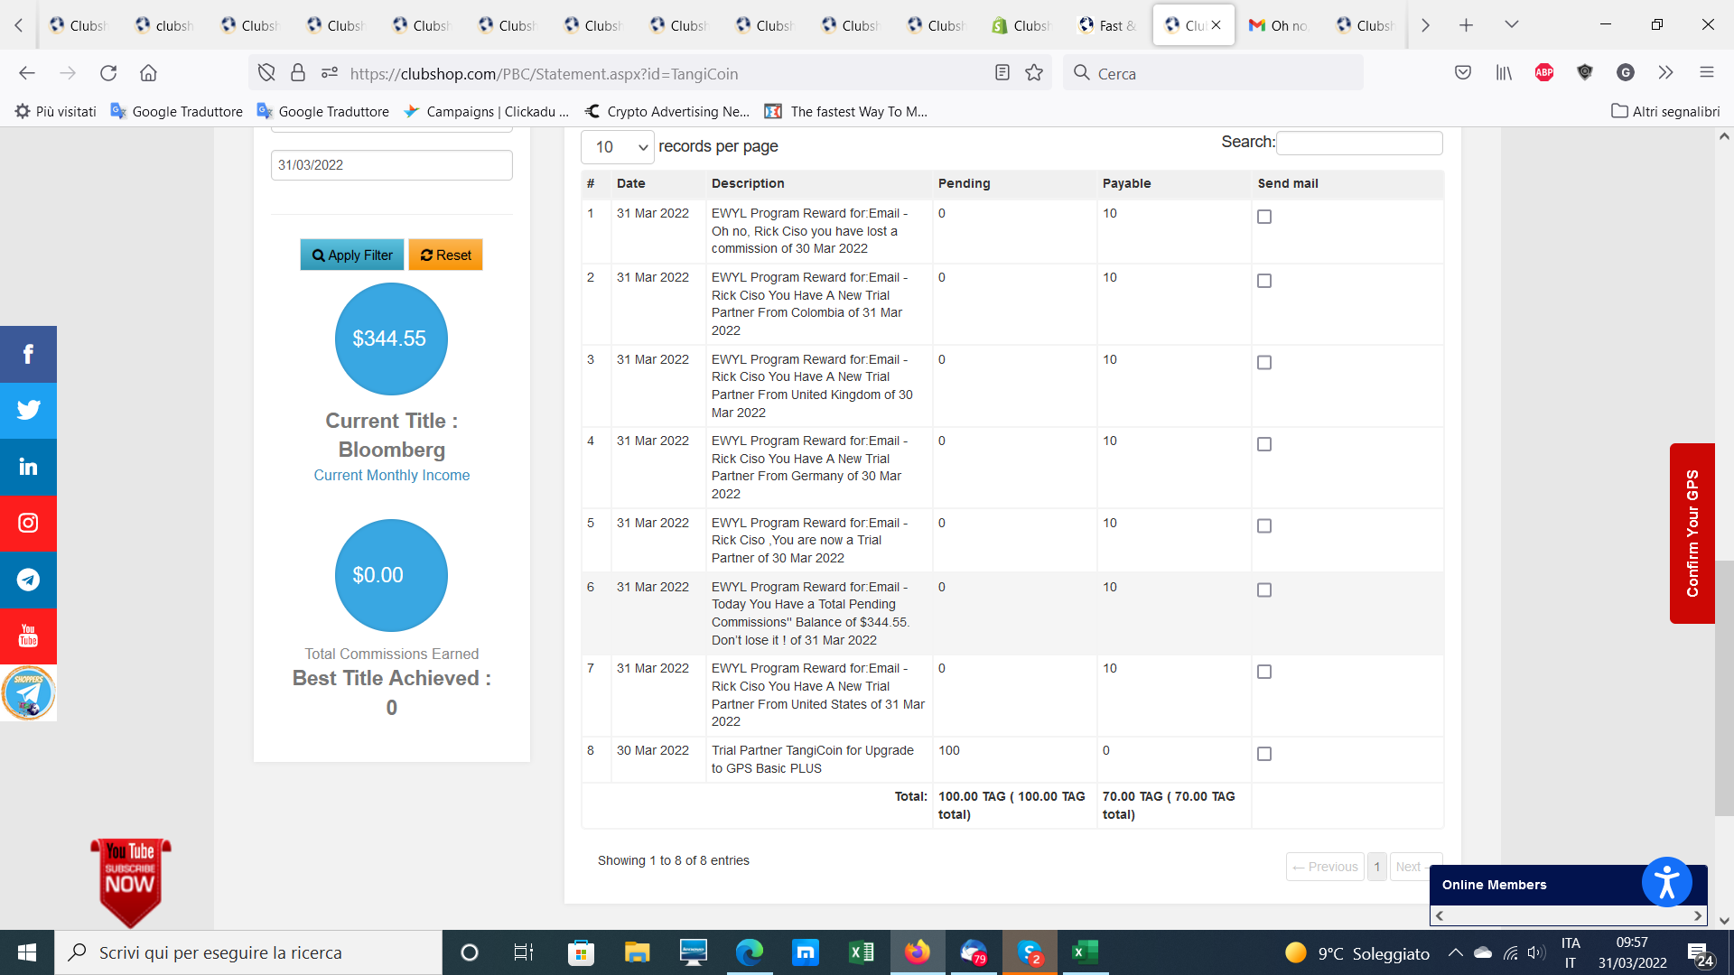Click the table Search input field

coord(1359,143)
